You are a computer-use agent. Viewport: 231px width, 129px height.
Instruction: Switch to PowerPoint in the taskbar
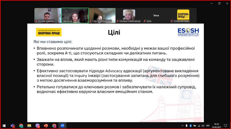(46, 126)
